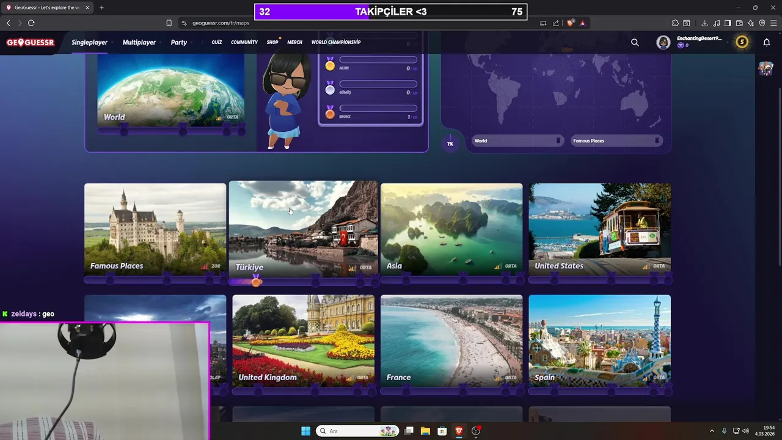Click the Bronz medal progress bar
This screenshot has height=440, width=782.
click(x=378, y=108)
